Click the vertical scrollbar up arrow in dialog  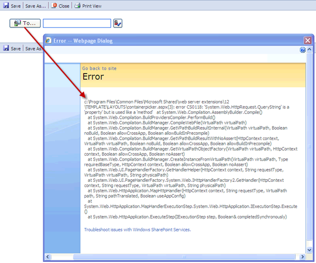(309, 49)
